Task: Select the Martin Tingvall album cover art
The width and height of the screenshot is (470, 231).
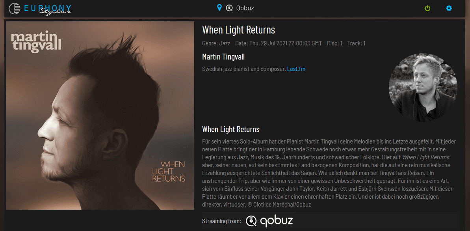Action: (x=100, y=115)
